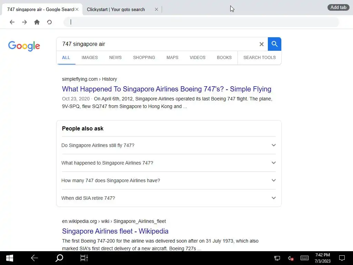The image size is (353, 265).
Task: Open Task View in the taskbar
Action: coord(84,258)
